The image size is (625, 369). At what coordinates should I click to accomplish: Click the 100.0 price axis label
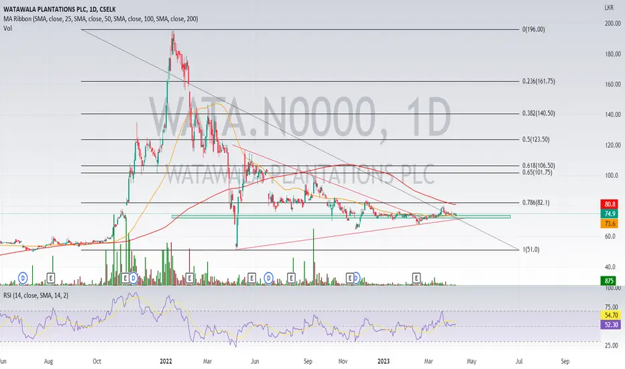pyautogui.click(x=612, y=175)
